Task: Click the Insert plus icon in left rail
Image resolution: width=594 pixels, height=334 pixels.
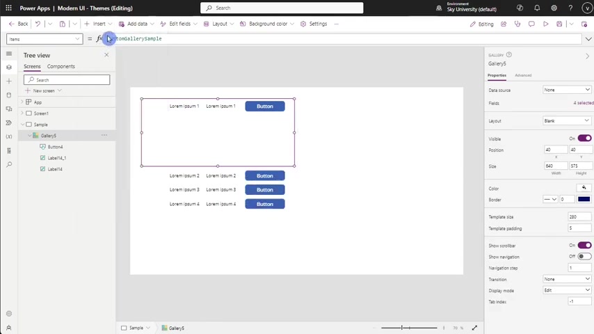Action: point(8,81)
